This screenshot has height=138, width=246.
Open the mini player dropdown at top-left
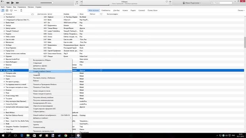coord(2,1)
